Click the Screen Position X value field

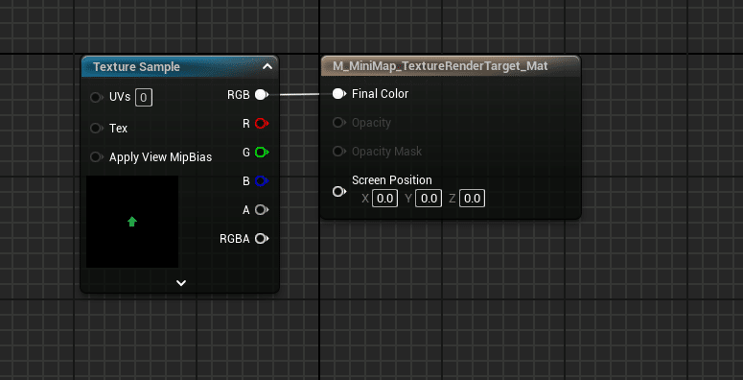point(384,199)
